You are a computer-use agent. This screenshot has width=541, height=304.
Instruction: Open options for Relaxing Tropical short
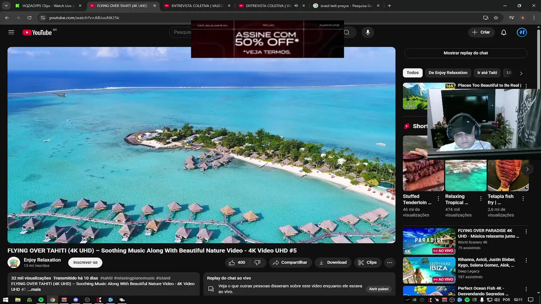(481, 198)
